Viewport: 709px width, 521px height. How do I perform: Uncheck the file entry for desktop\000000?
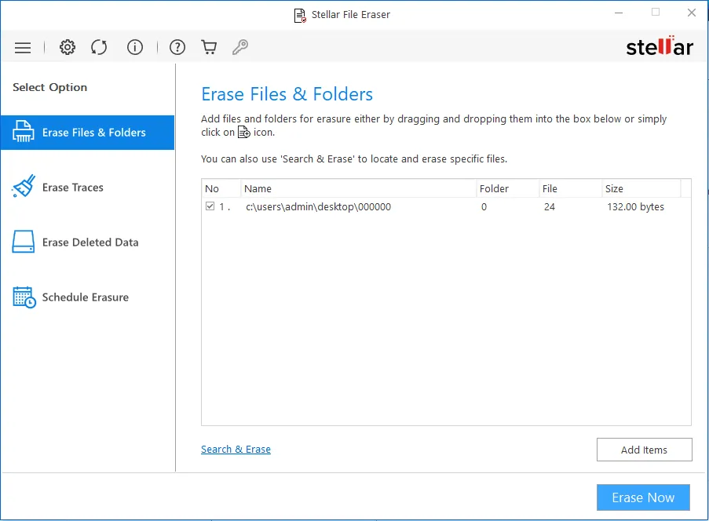click(x=208, y=206)
